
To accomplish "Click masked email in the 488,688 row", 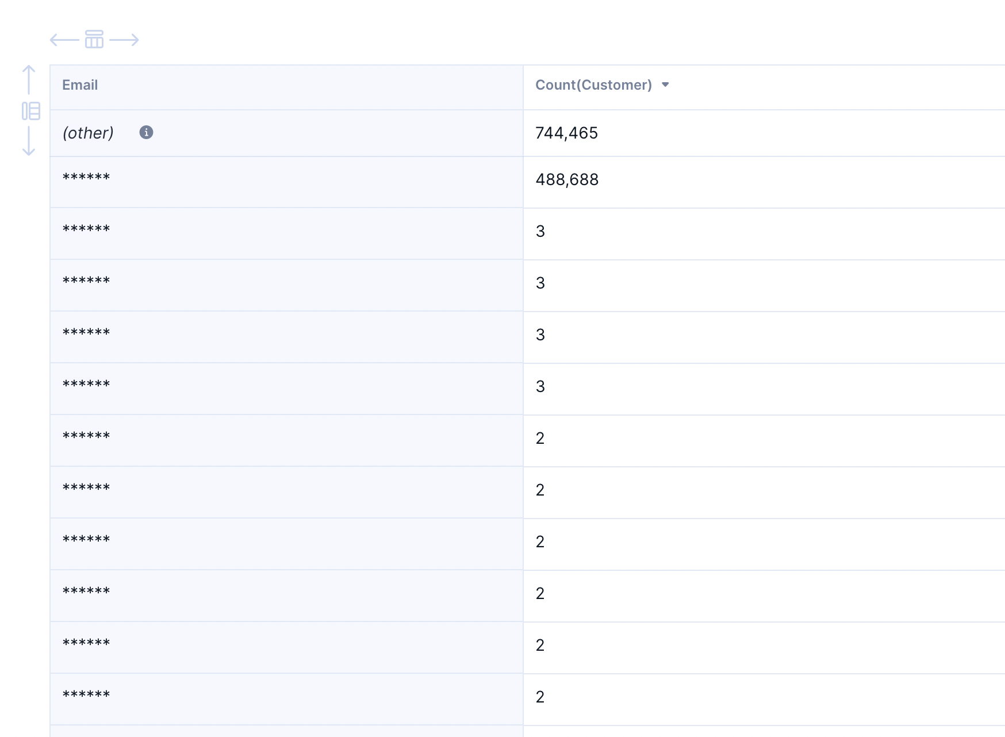I will pos(86,177).
